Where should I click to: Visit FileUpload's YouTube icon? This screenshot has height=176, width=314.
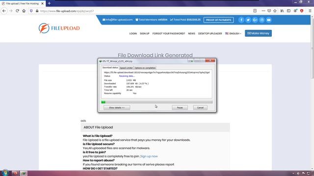pos(268,20)
